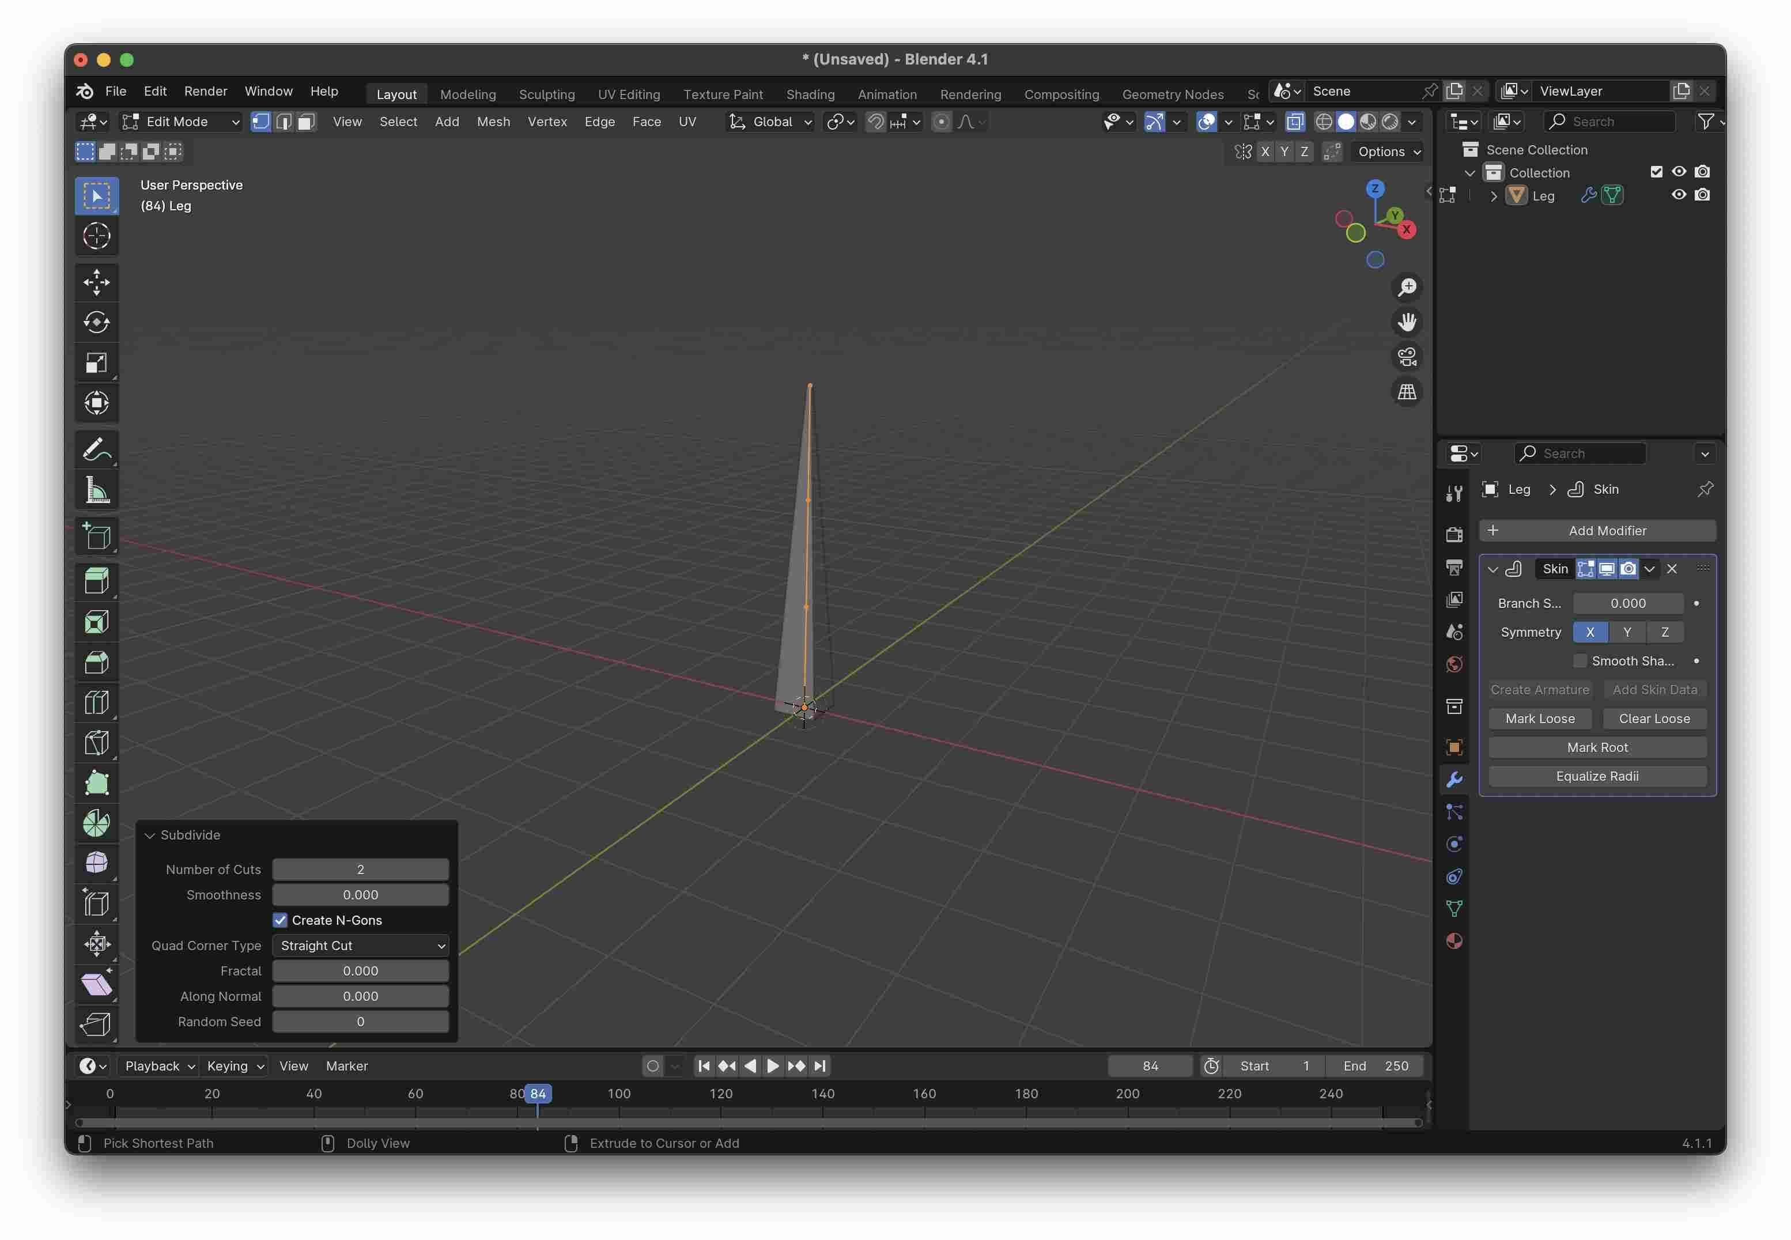Select the Move tool
The image size is (1791, 1240).
(96, 282)
